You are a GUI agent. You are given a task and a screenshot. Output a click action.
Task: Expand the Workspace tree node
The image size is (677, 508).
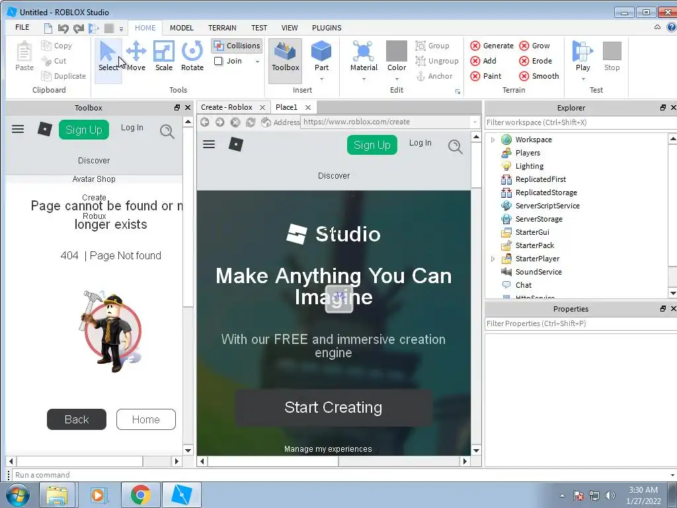coord(493,140)
